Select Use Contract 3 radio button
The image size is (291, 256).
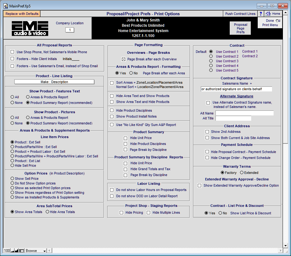[211, 61]
